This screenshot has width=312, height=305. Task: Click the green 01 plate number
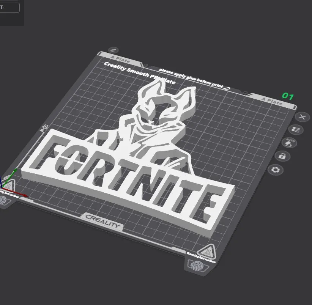coord(287,96)
